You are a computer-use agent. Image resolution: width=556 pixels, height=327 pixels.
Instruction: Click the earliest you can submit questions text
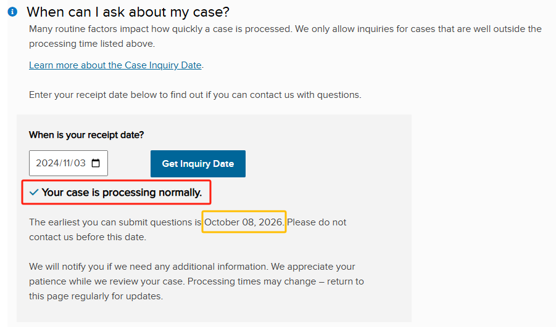(115, 222)
